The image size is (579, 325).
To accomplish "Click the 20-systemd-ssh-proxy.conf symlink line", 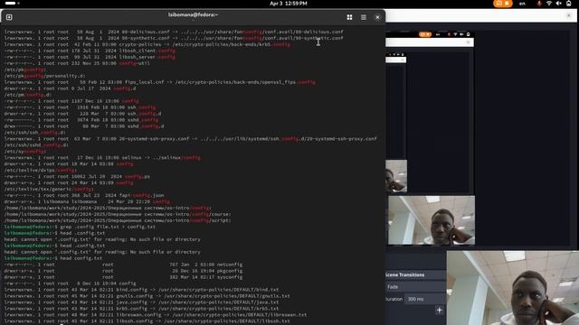I will click(x=191, y=139).
